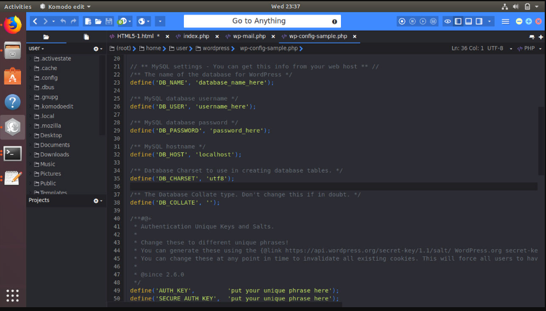Open Firefox from the dock
The height and width of the screenshot is (311, 546).
(x=13, y=25)
